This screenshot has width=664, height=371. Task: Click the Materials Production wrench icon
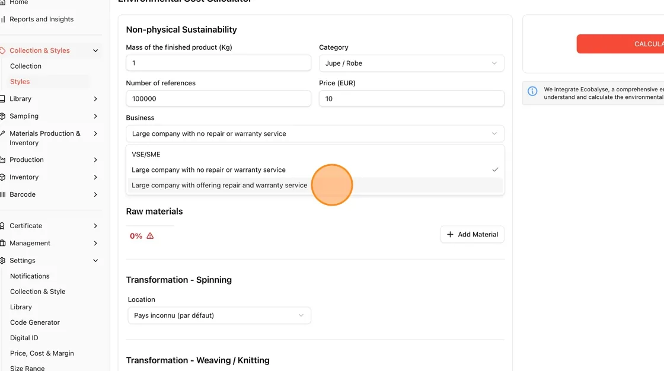[2, 133]
